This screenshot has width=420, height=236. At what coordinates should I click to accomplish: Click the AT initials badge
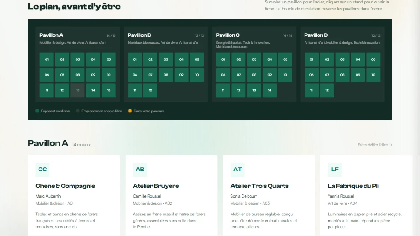point(237,170)
